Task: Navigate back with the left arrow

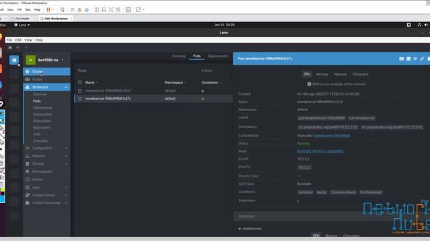Action: coord(18,48)
